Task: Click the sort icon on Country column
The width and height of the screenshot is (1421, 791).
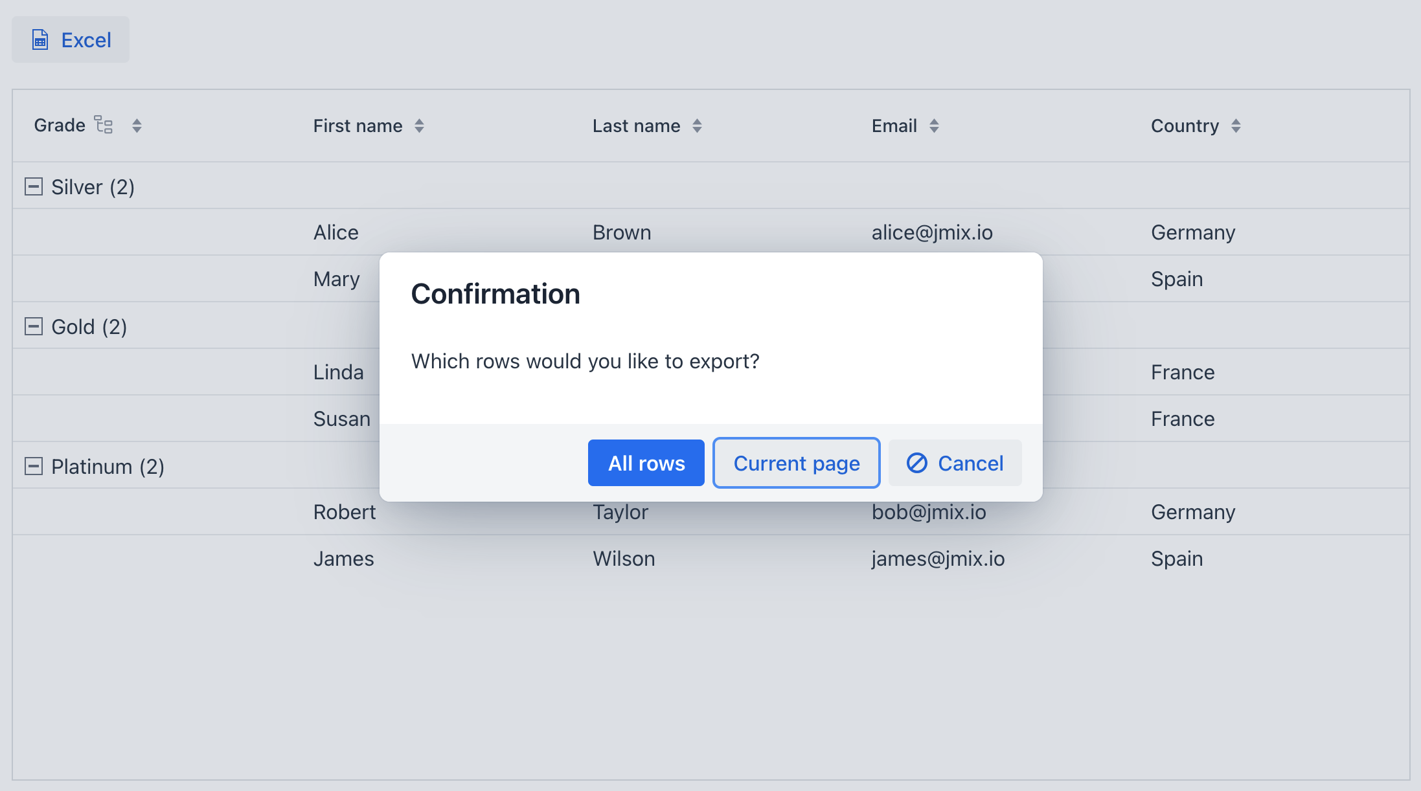Action: coord(1237,126)
